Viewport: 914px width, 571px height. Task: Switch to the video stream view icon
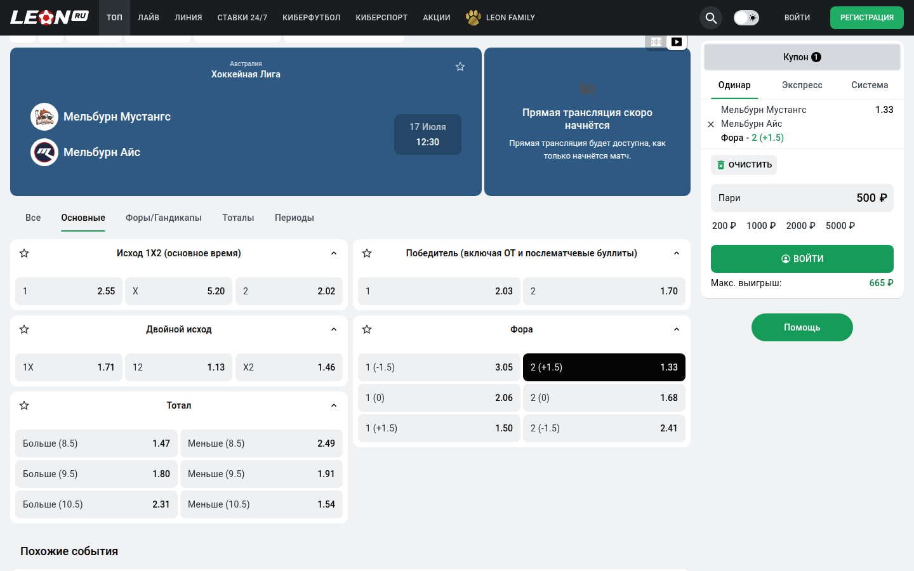click(x=677, y=42)
